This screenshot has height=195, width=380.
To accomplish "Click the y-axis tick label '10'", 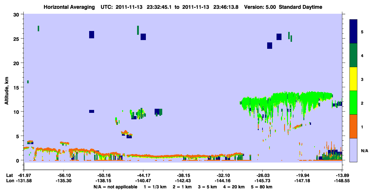I will (17, 112).
